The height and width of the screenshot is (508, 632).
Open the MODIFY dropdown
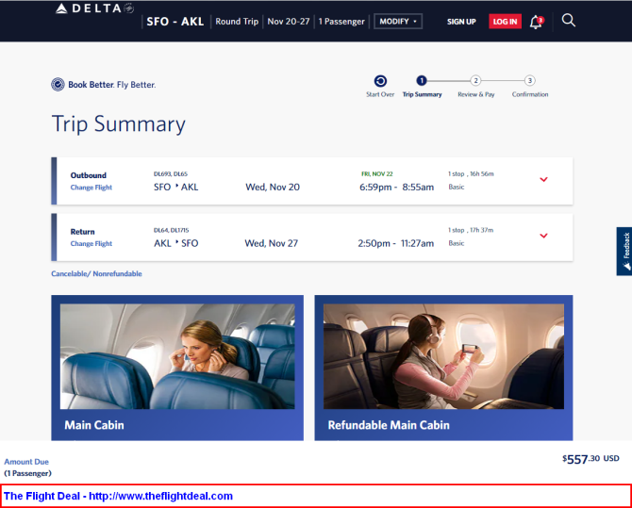[398, 22]
